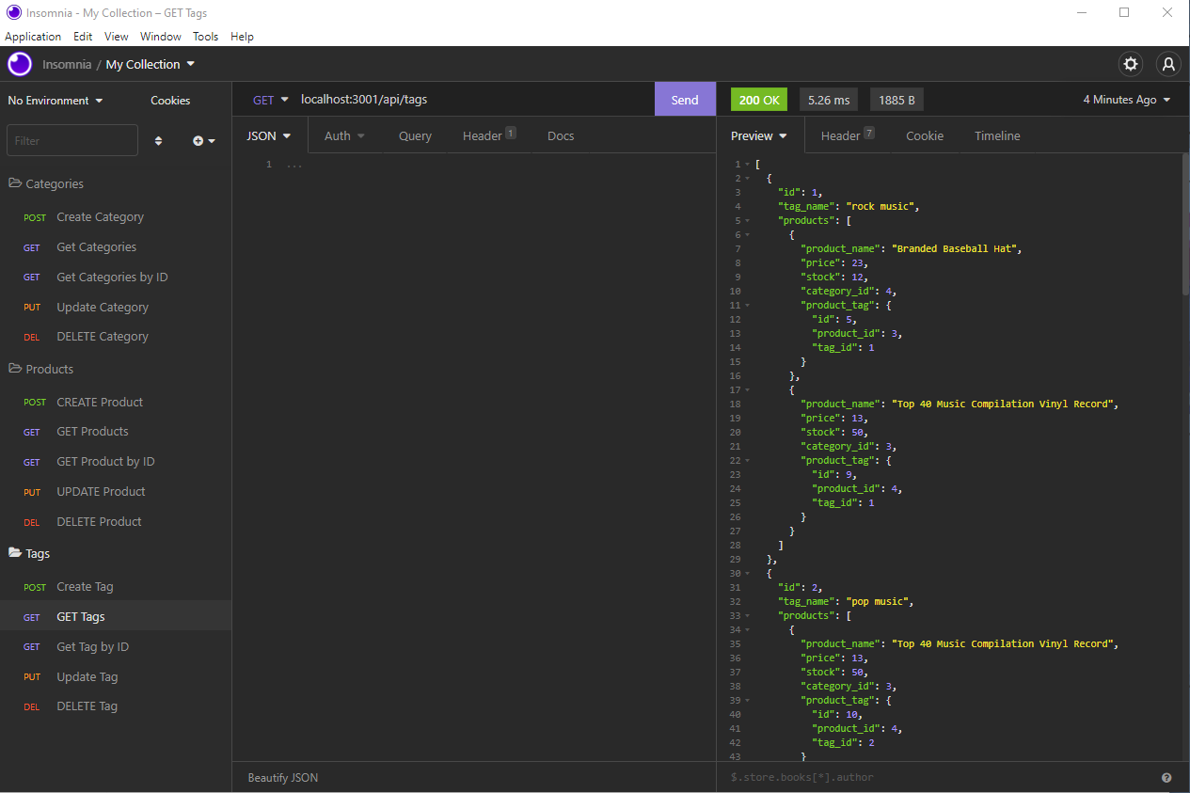This screenshot has height=793, width=1190.
Task: Open the My Collection dropdown
Action: (150, 64)
